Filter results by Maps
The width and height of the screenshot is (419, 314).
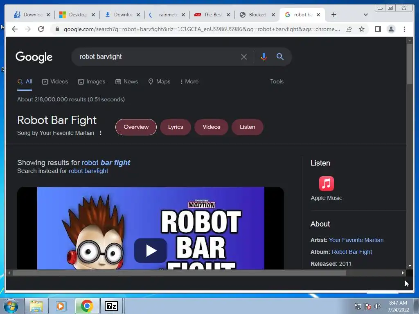click(159, 82)
